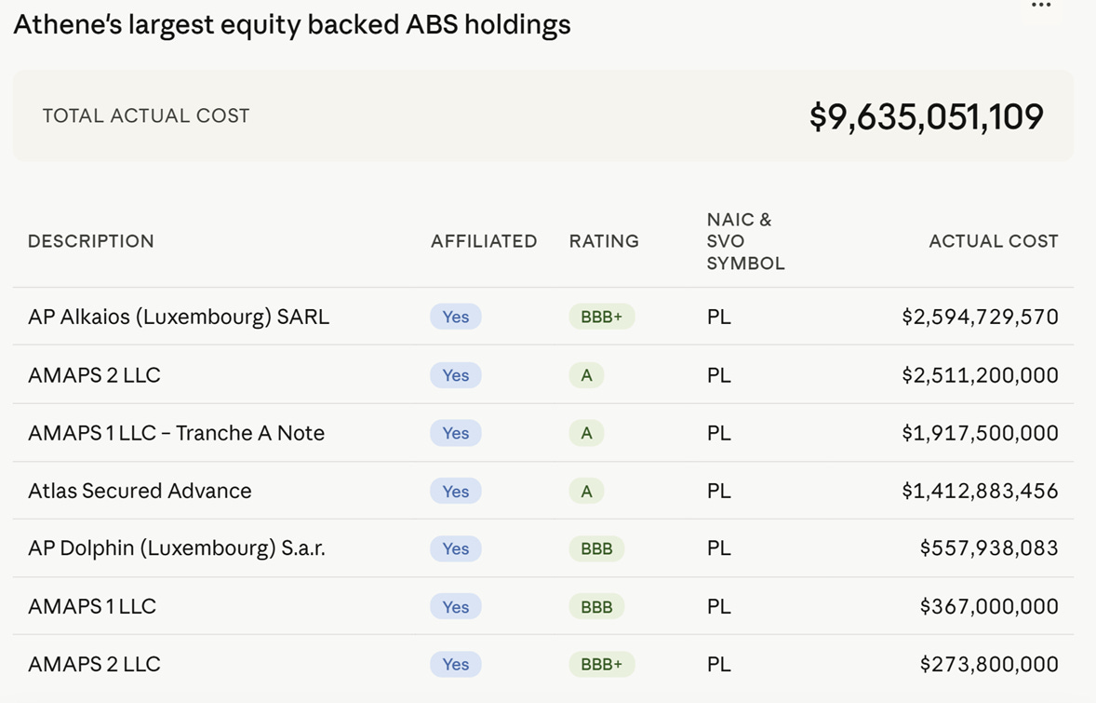Click the Yes badge for Atlas Secured Advance

click(456, 491)
